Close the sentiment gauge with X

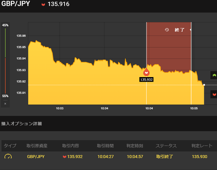click(5, 104)
